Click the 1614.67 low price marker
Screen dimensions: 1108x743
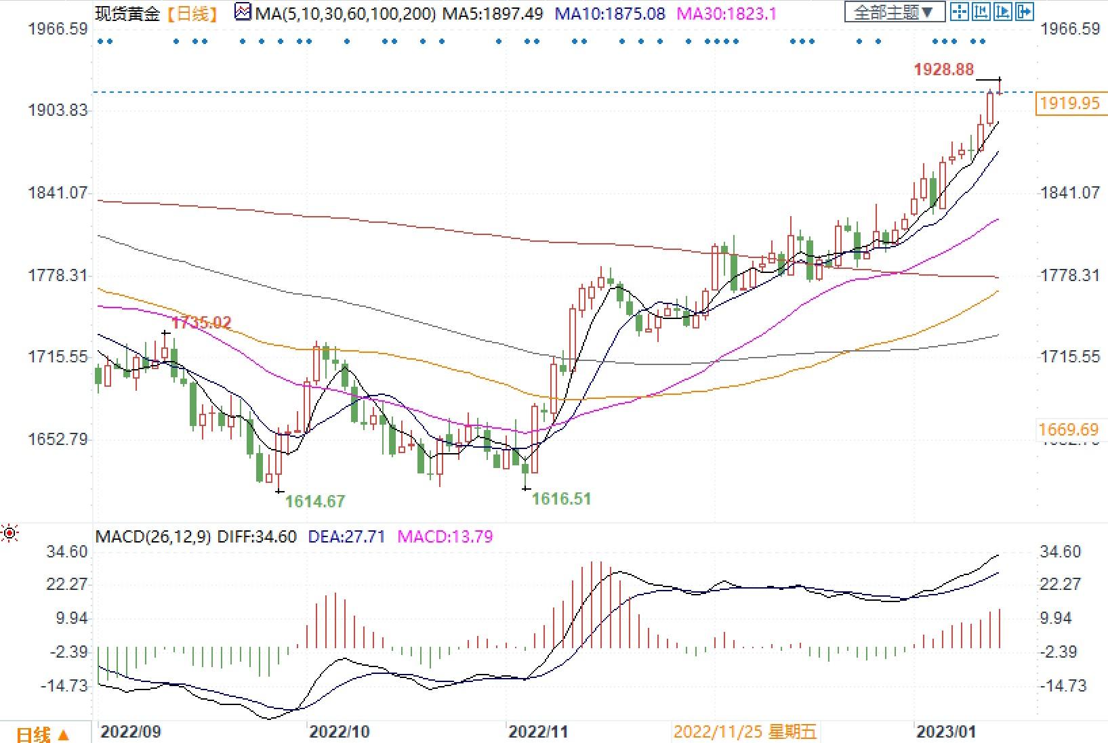click(314, 501)
